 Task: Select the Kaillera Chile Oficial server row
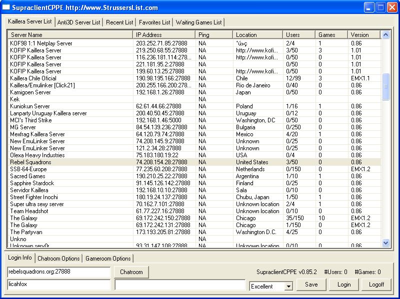(33, 78)
